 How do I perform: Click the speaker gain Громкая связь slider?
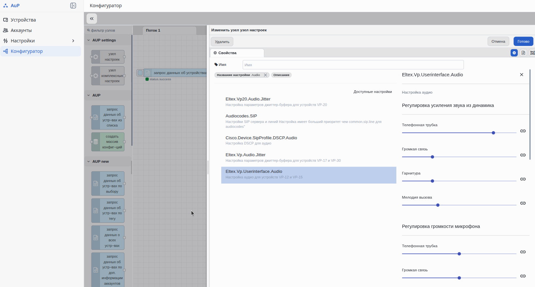[x=459, y=157]
